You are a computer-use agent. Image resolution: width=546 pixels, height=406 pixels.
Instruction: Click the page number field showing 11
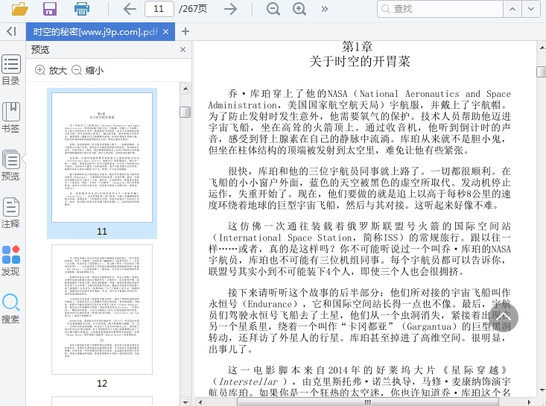159,9
